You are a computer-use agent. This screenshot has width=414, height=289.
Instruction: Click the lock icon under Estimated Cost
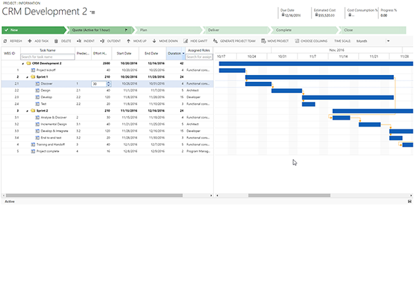[316, 15]
